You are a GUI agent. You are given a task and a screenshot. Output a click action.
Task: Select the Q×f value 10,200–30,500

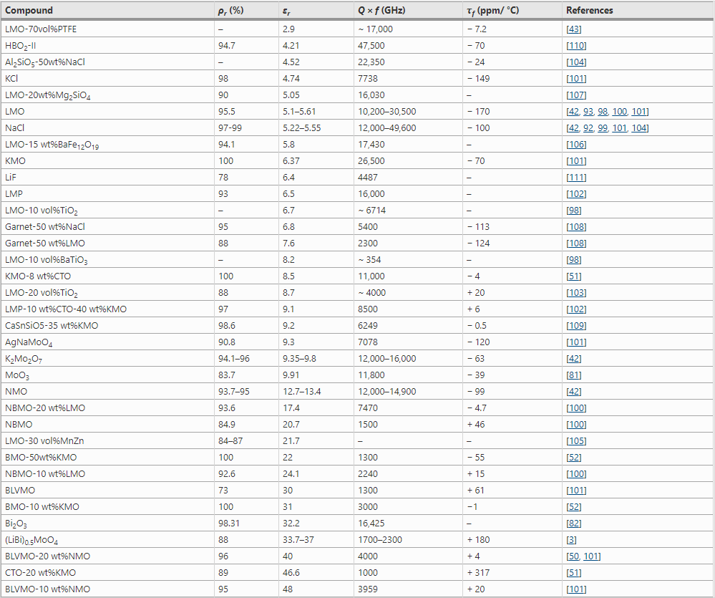pos(387,111)
